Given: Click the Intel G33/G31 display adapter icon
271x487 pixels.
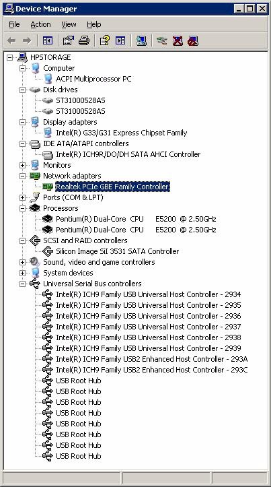Looking at the screenshot, I should [48, 133].
